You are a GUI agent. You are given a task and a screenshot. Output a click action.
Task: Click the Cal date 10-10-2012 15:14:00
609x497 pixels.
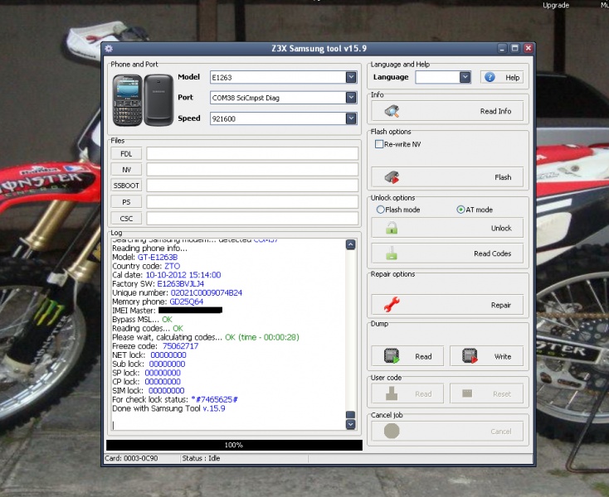tap(183, 275)
